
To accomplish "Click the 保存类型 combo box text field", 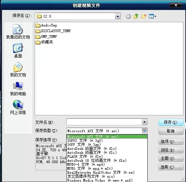I will (104, 131).
